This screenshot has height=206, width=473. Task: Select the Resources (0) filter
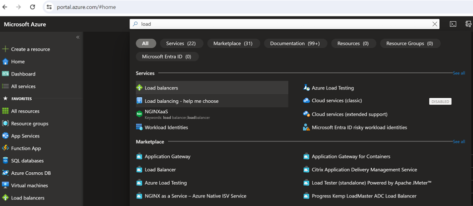pyautogui.click(x=353, y=43)
